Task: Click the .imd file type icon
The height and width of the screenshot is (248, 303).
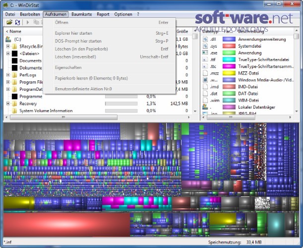Action: click(x=205, y=87)
